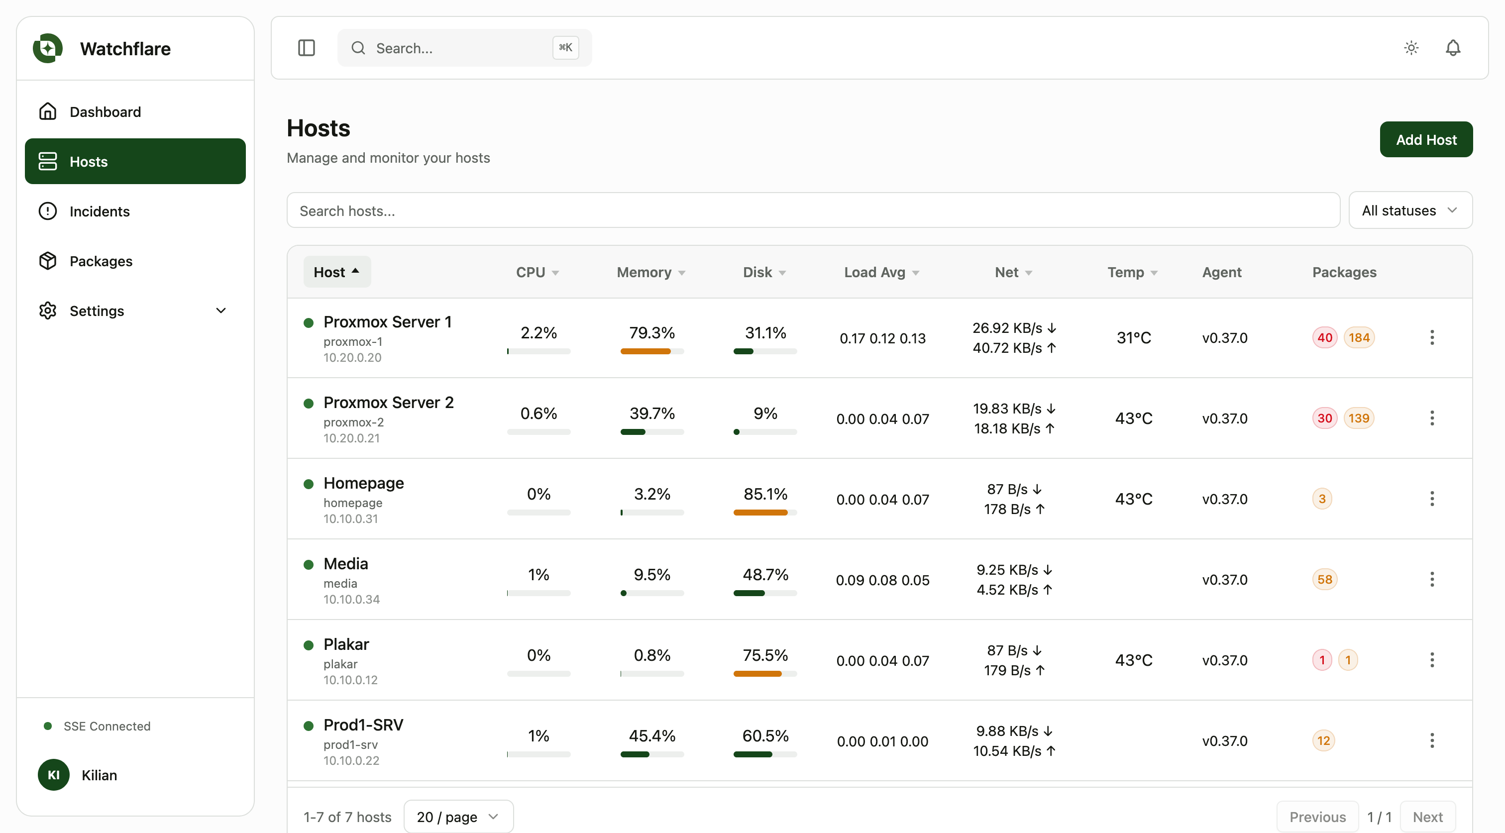Click the search magnifier icon
Screen dimensions: 1505x833
point(357,48)
